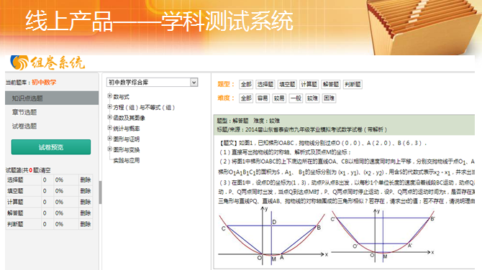Viewport: 482px width, 270px height.
Task: Select the 实践与应用 tree item
Action: click(x=127, y=160)
